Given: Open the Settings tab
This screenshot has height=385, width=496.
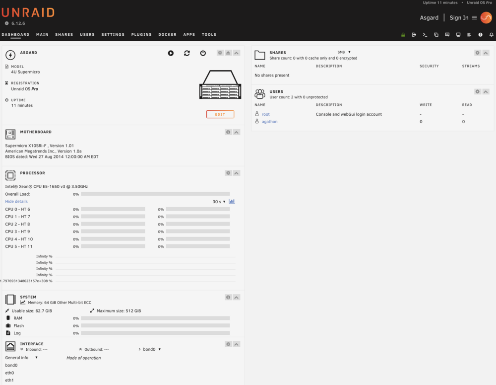Looking at the screenshot, I should [x=113, y=35].
